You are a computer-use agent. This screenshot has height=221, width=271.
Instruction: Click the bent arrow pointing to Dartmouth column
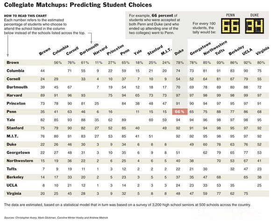coord(90,38)
